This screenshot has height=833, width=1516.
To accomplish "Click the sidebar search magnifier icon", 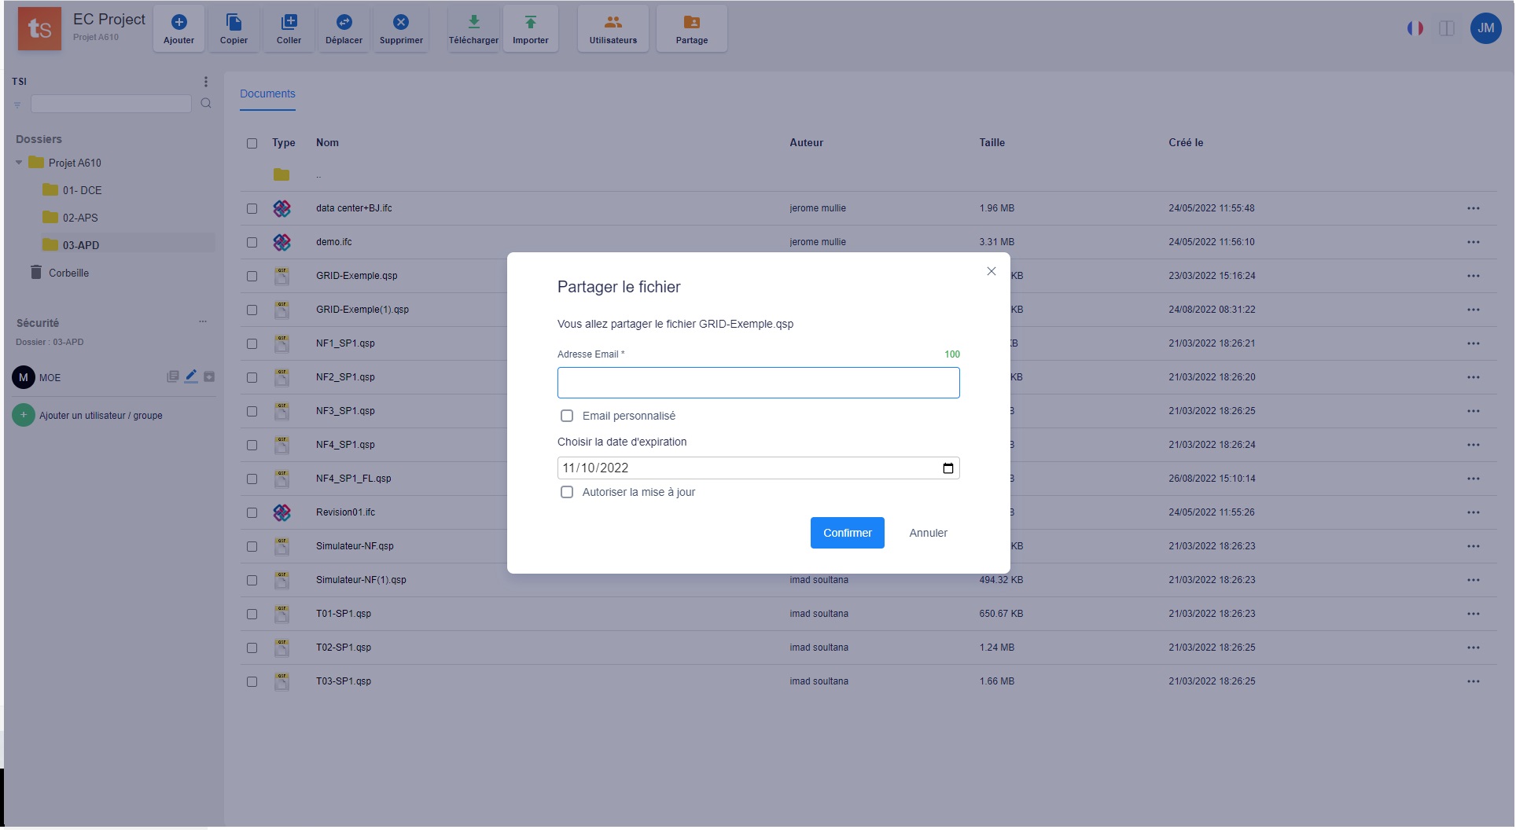I will pos(206,103).
